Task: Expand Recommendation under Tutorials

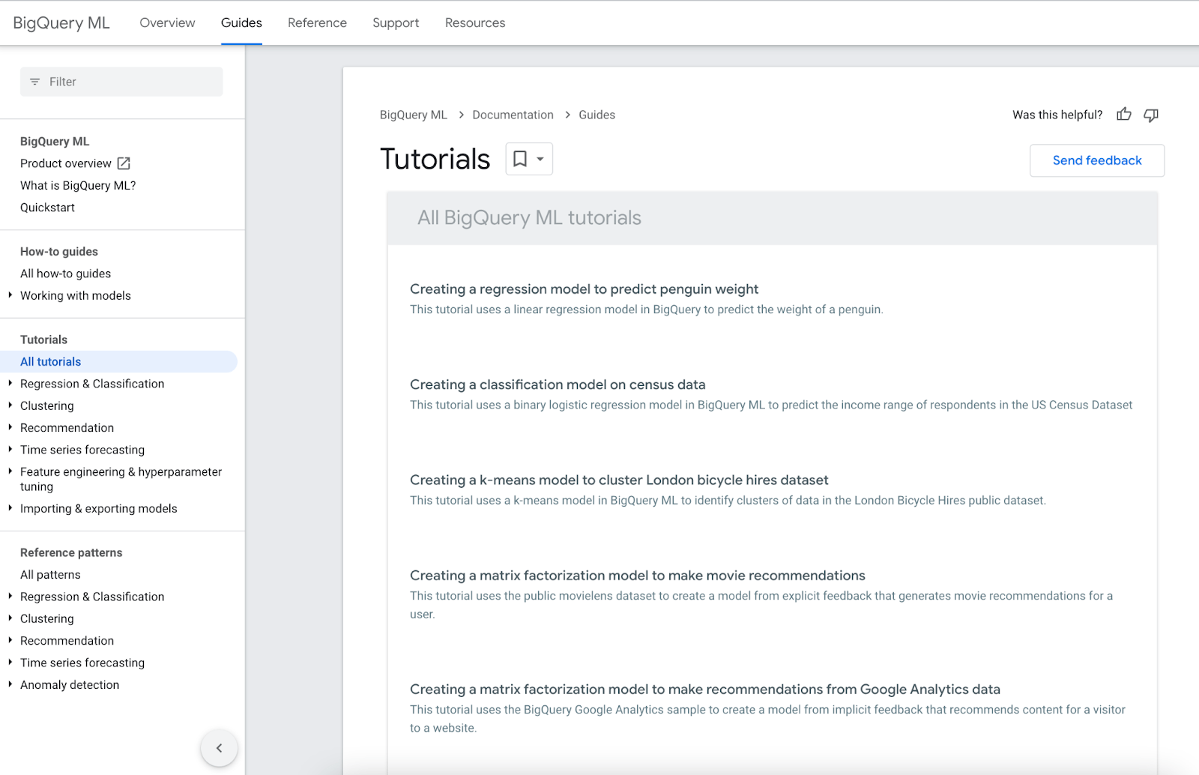Action: [x=10, y=427]
